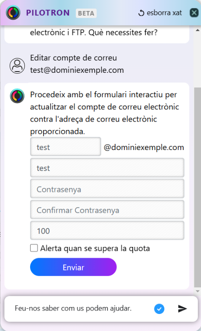The height and width of the screenshot is (331, 201).
Task: Select the Confirmar Contrasenya field
Action: pos(107,210)
